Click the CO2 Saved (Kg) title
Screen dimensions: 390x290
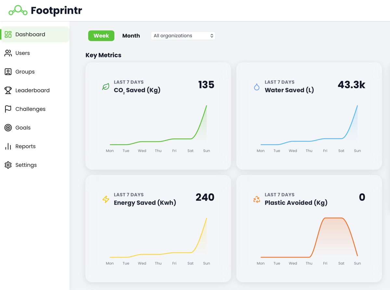pos(137,90)
